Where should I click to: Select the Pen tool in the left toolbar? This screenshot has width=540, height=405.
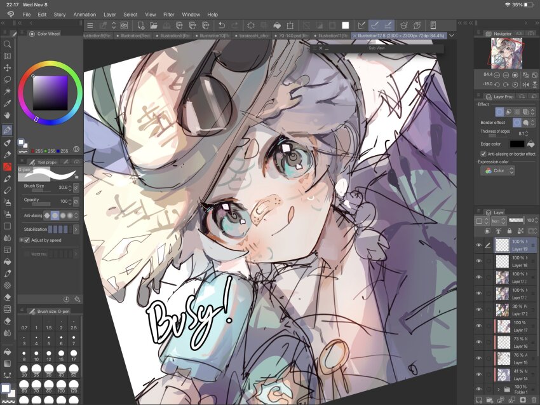pyautogui.click(x=7, y=130)
